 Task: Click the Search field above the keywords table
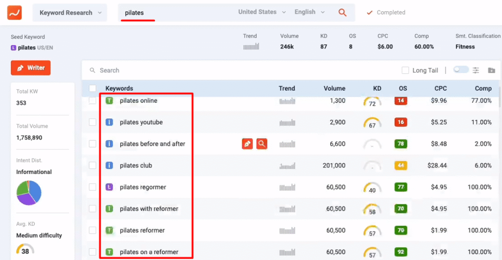coord(196,71)
